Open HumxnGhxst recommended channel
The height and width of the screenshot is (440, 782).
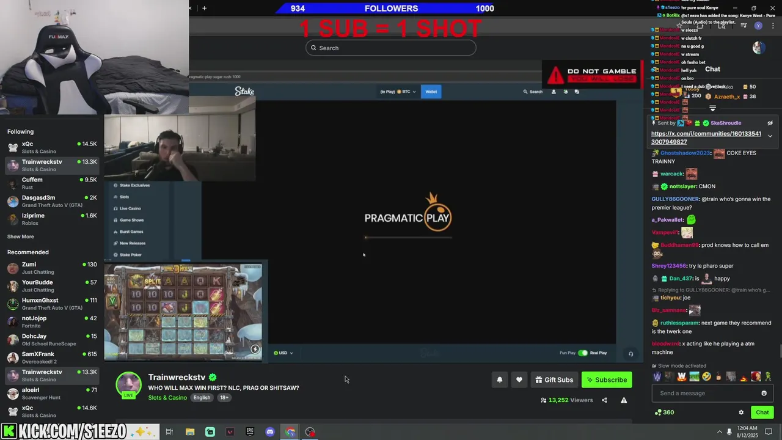[51, 304]
